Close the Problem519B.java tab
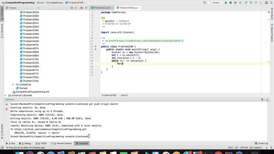Viewport: 274px width, 154px height. (139, 8)
